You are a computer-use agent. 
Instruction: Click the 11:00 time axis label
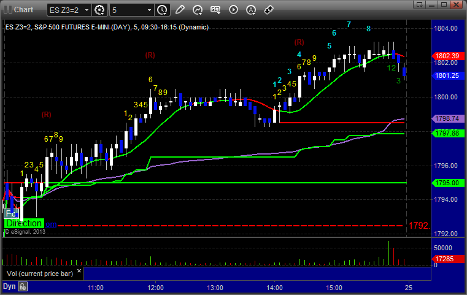tap(96, 288)
